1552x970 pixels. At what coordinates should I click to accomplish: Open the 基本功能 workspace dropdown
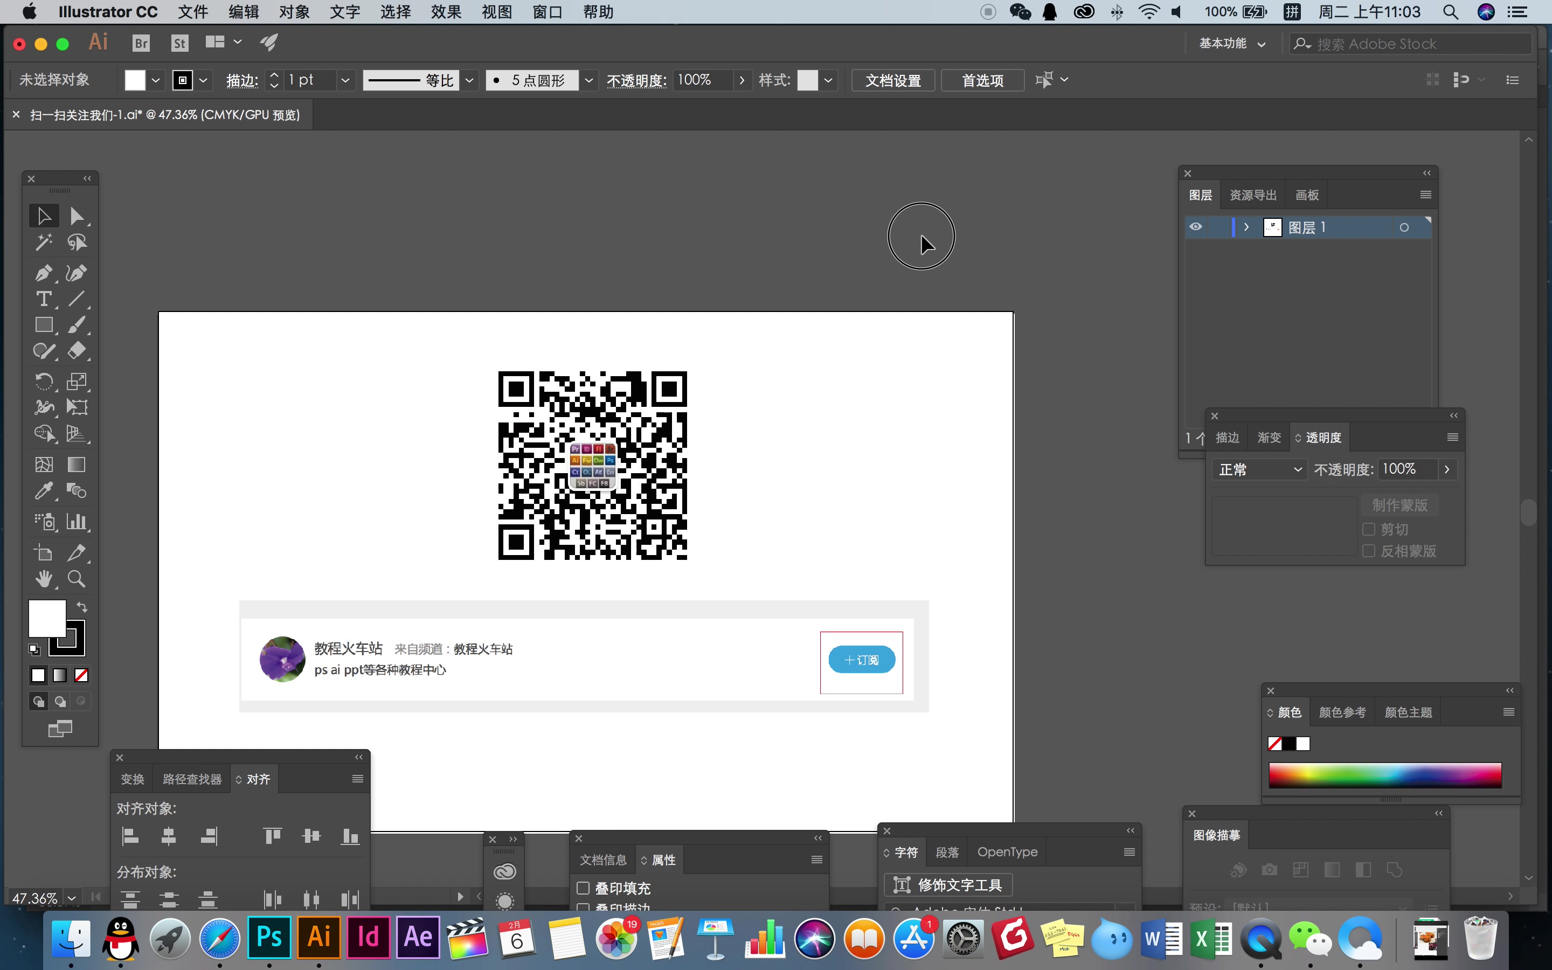click(1232, 44)
